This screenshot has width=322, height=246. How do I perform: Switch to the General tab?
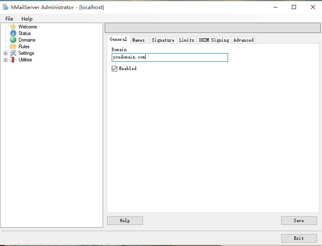point(118,39)
